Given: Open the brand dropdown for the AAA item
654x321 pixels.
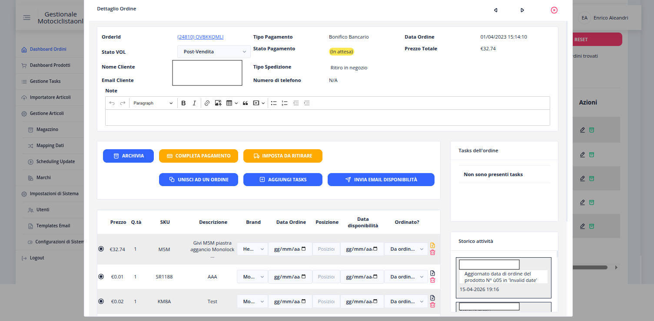Looking at the screenshot, I should [x=252, y=276].
